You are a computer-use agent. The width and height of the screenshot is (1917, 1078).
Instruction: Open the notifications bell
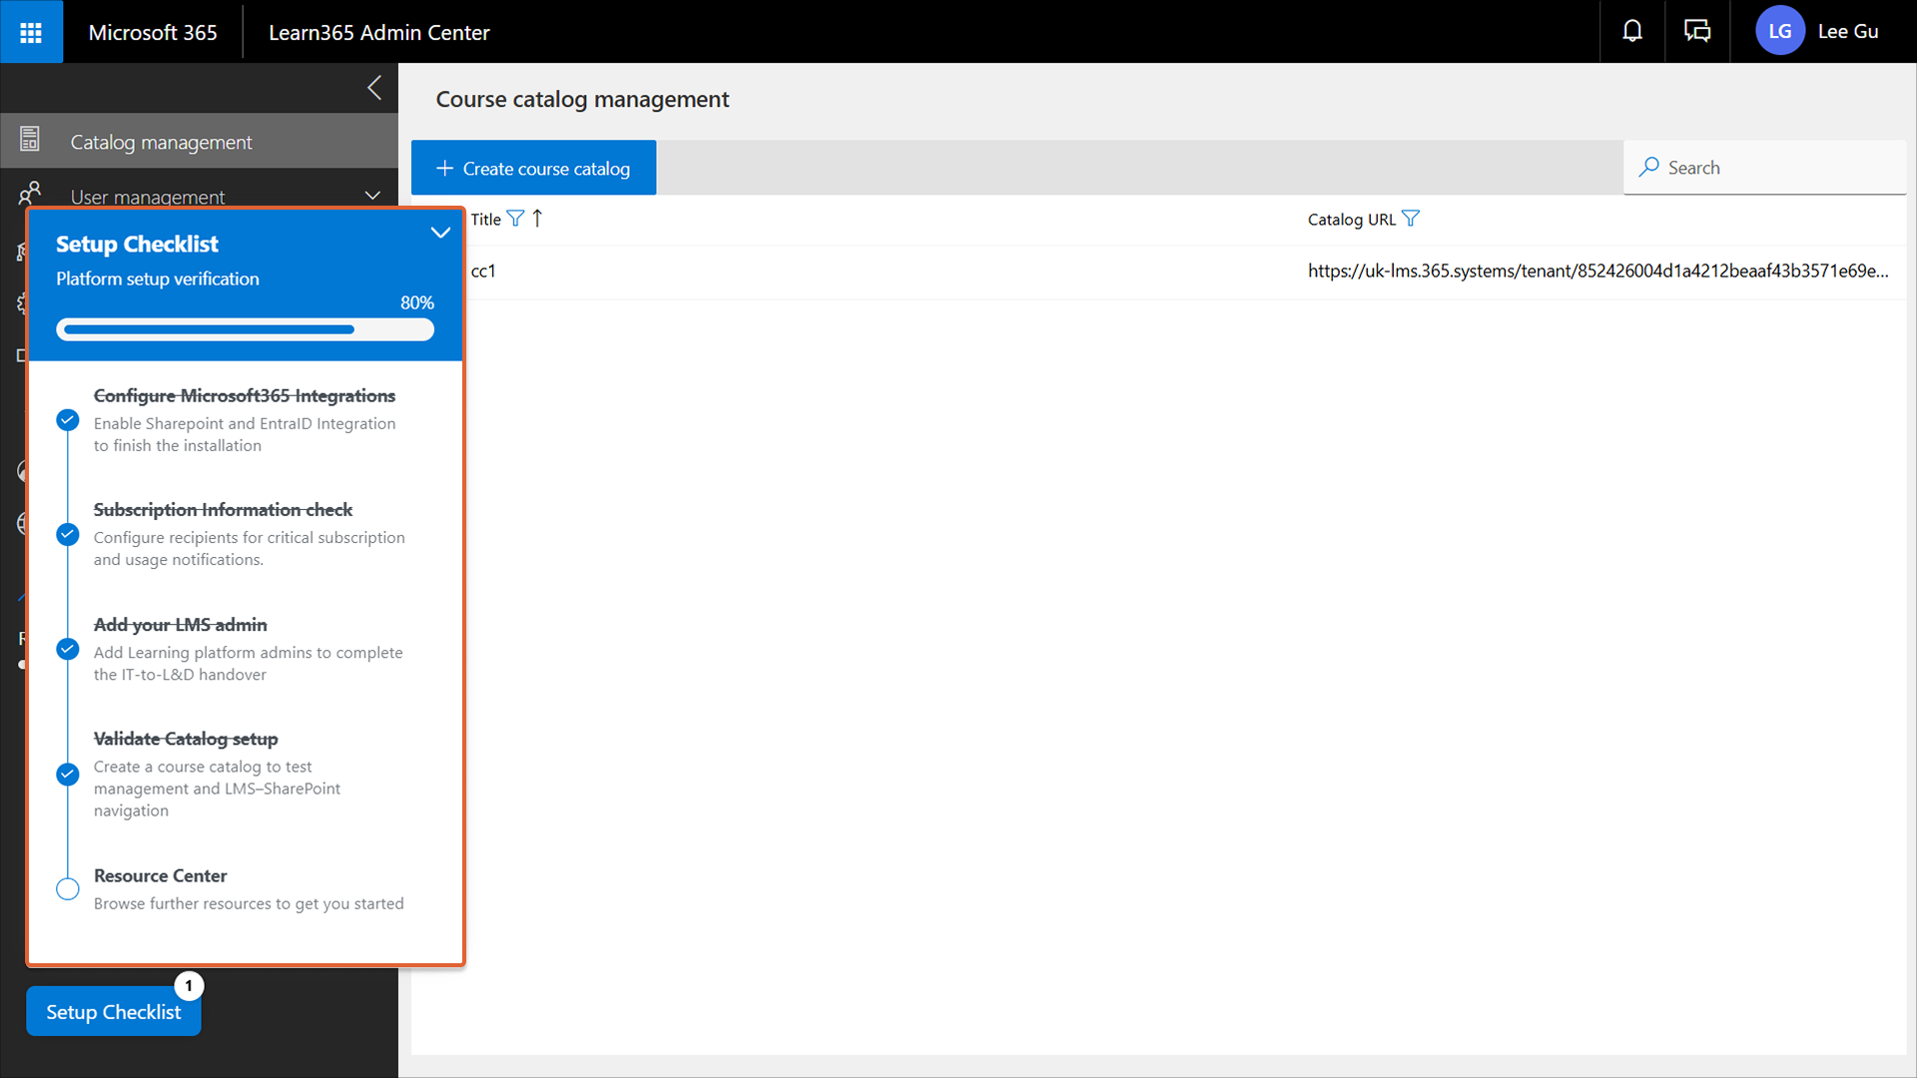pyautogui.click(x=1632, y=32)
